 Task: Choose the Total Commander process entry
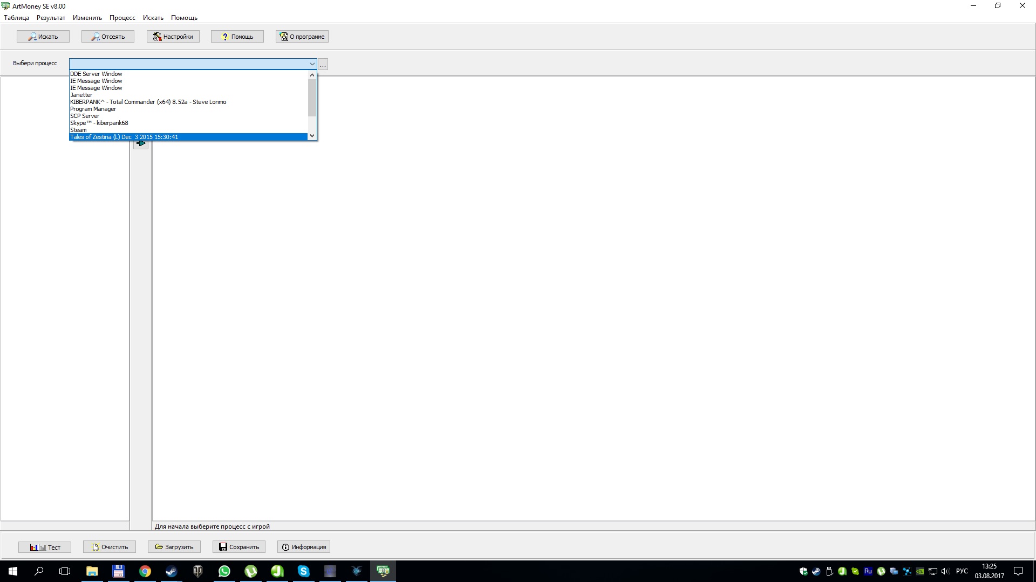pos(188,102)
